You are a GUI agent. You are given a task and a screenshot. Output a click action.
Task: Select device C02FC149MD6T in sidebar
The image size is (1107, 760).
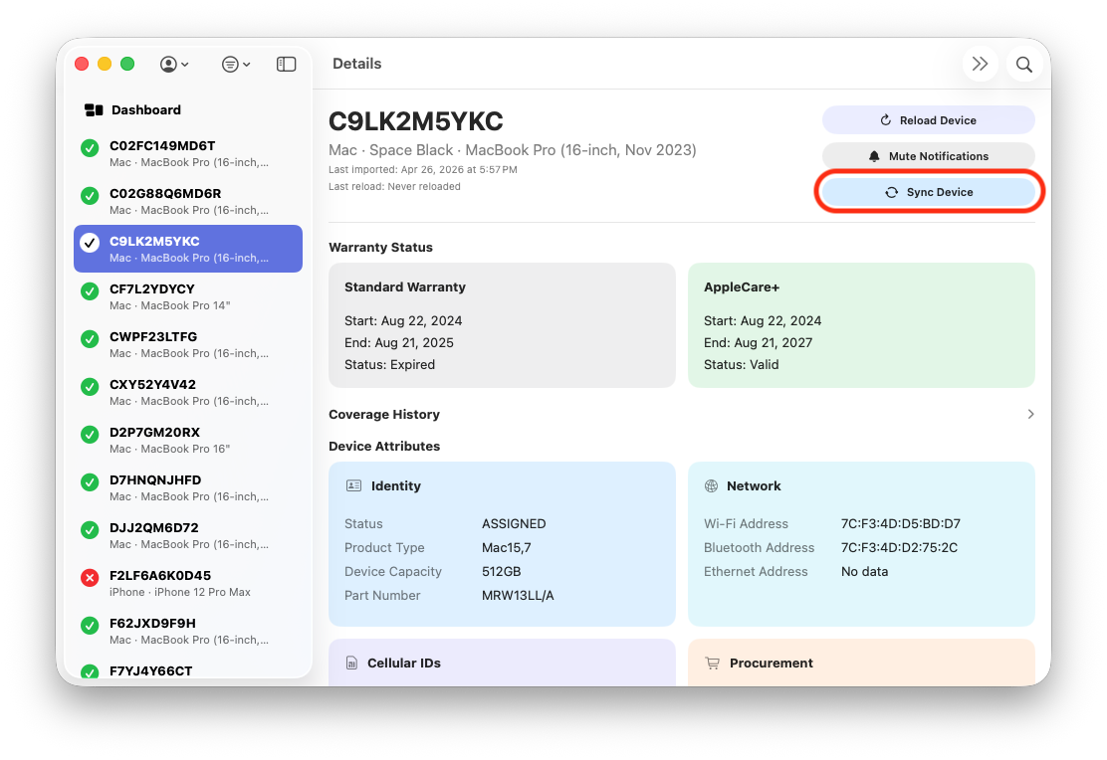pyautogui.click(x=188, y=153)
